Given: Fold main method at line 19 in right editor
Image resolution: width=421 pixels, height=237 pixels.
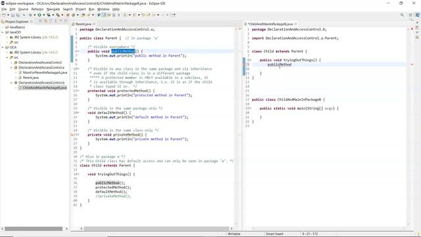Looking at the screenshot, I should [250, 108].
